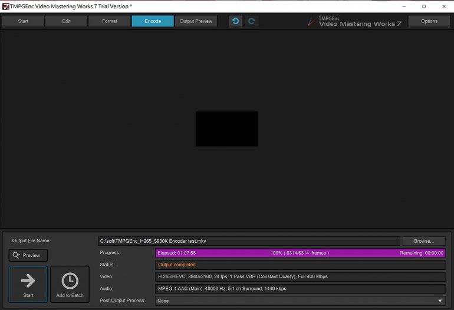Image resolution: width=454 pixels, height=310 pixels.
Task: Click the Output File Name path field
Action: point(249,241)
